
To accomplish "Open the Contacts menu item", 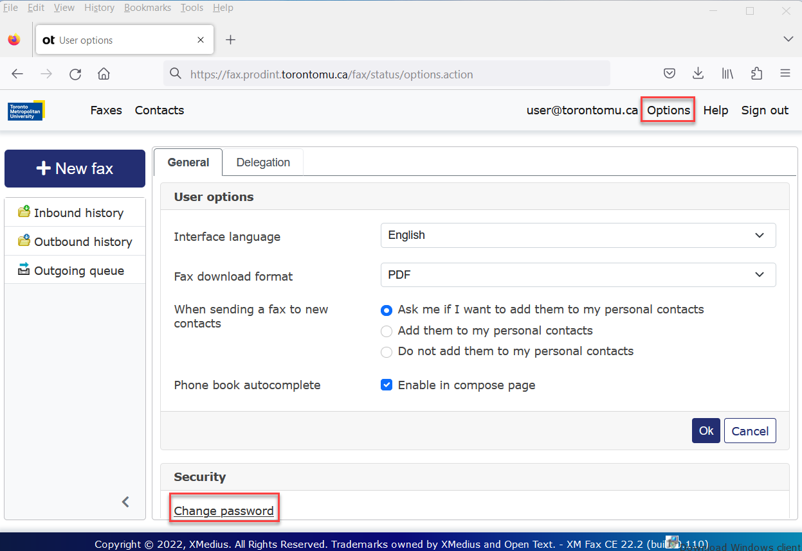I will pyautogui.click(x=159, y=110).
